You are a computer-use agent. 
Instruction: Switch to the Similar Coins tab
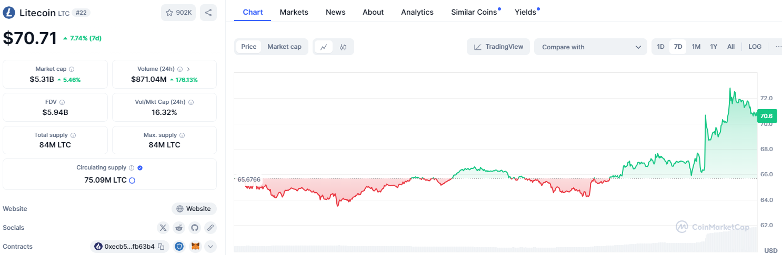[x=475, y=12]
